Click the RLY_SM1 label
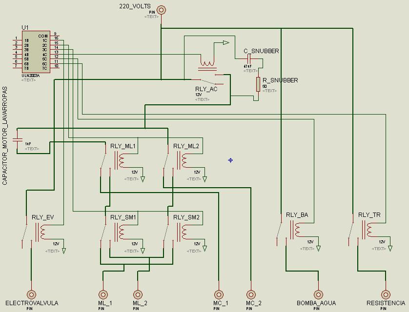This screenshot has width=409, height=312. tap(123, 217)
